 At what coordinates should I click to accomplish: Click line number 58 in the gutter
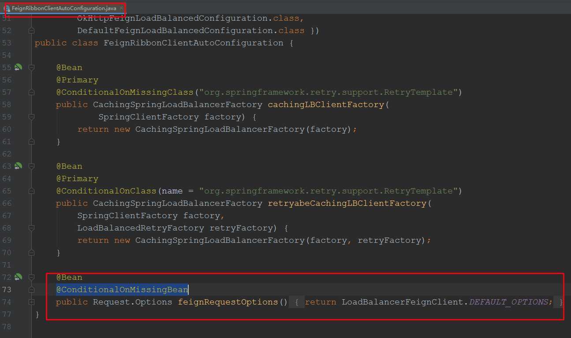(x=7, y=104)
